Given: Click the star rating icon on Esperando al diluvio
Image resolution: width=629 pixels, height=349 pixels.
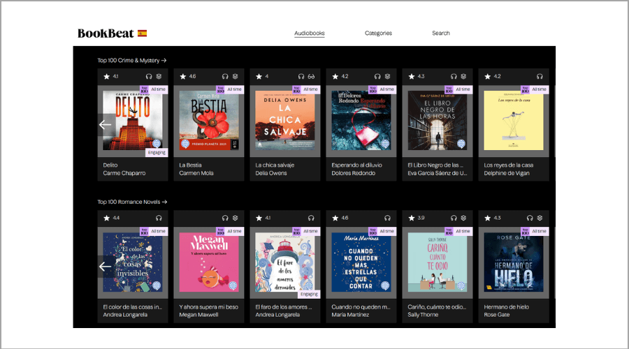Looking at the screenshot, I should click(335, 76).
